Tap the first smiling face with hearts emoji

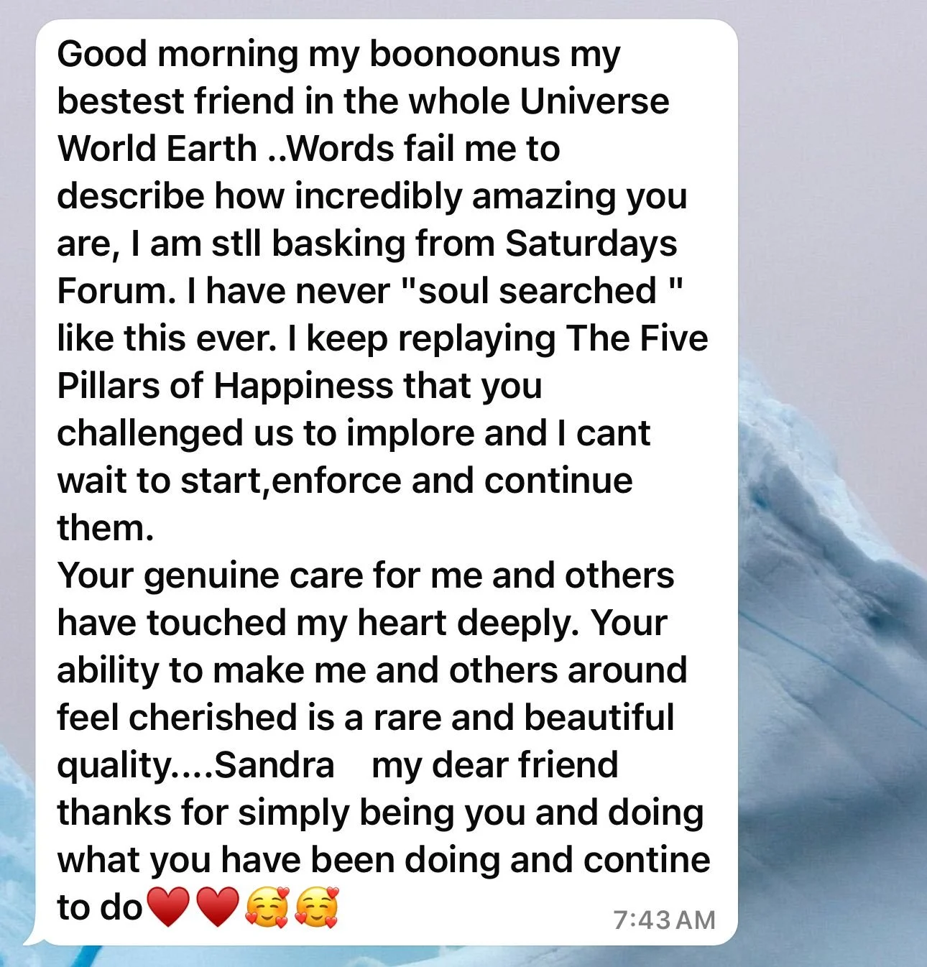click(x=267, y=907)
